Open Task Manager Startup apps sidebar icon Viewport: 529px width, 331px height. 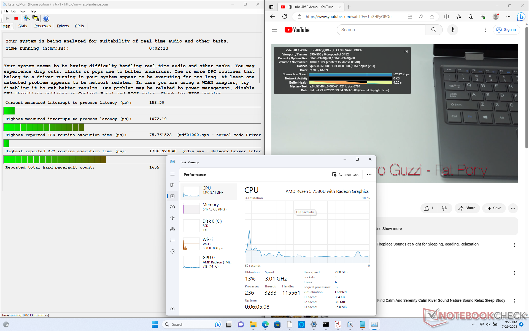172,218
